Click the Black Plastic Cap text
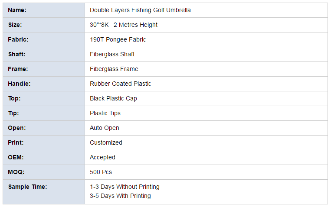This screenshot has width=331, height=207. point(113,99)
